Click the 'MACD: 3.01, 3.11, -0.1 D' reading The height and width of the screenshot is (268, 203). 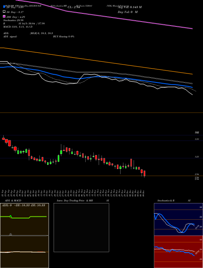pyautogui.click(x=18, y=27)
